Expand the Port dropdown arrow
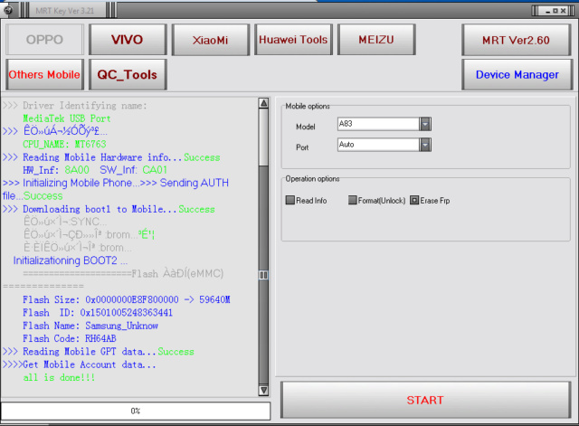The width and height of the screenshot is (579, 426). click(x=425, y=145)
